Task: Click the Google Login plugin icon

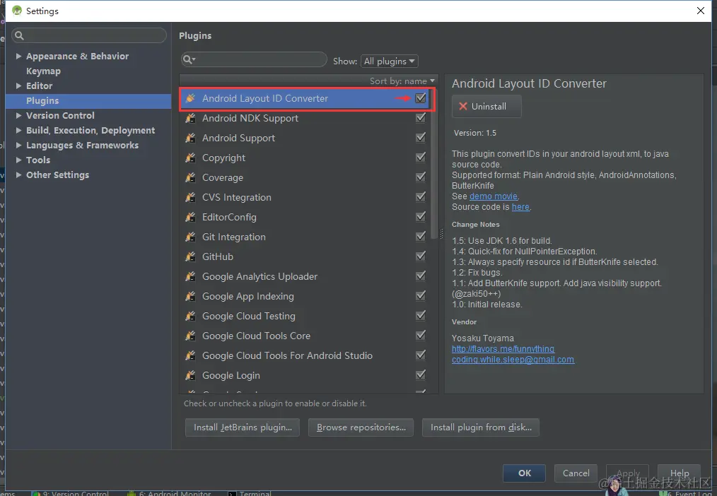Action: click(190, 375)
